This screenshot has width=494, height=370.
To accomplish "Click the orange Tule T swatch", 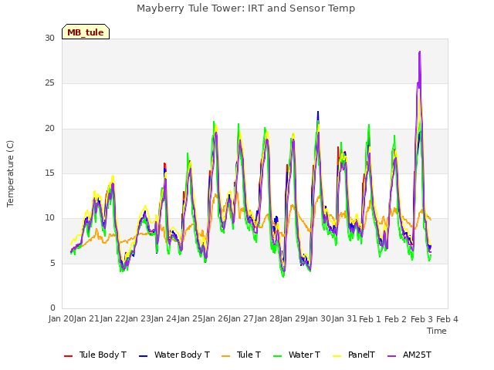I will click(x=226, y=356).
